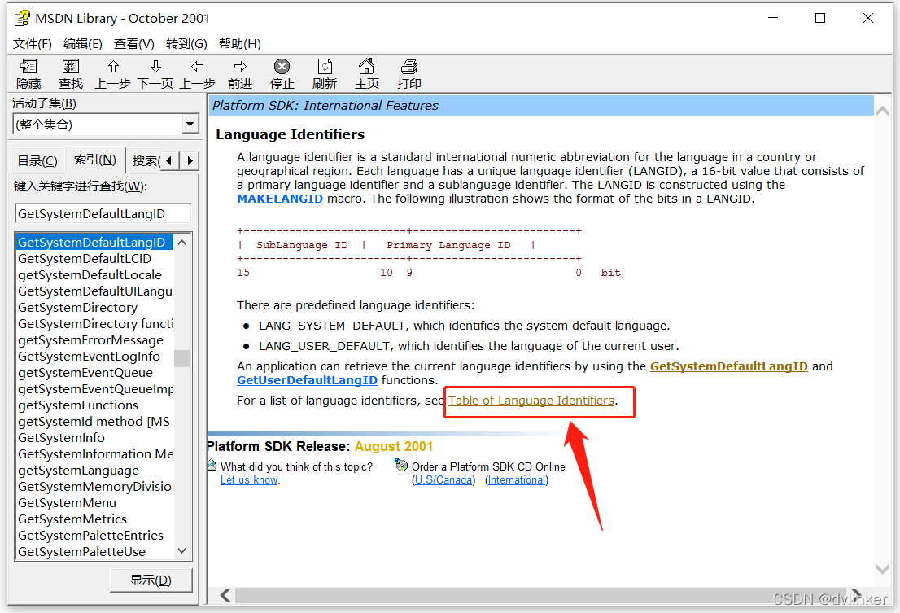
Task: Open the Table of Language Identifiers link
Action: tap(531, 401)
